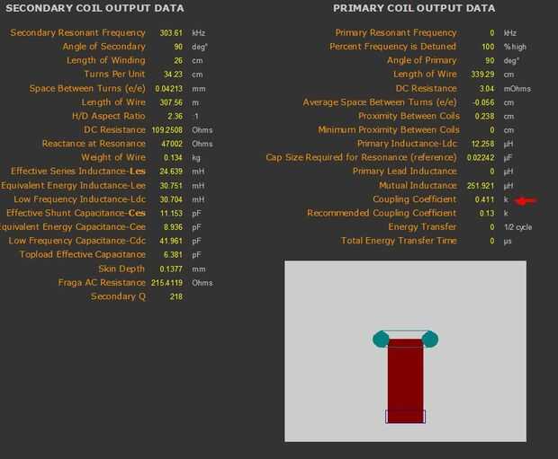Click the right teal toroid topload shape

tap(430, 340)
